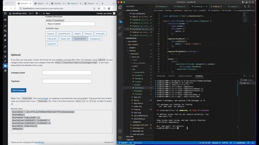The width and height of the screenshot is (259, 145).
Task: Toggle the %category% tag button
Action: (x=95, y=39)
